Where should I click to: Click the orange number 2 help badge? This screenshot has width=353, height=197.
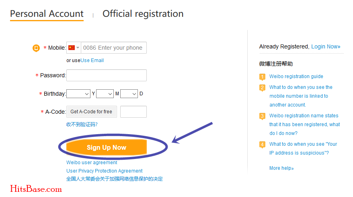[262, 88]
